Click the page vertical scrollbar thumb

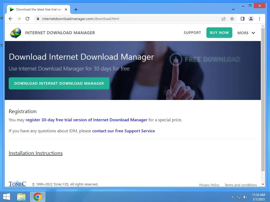pos(263,100)
